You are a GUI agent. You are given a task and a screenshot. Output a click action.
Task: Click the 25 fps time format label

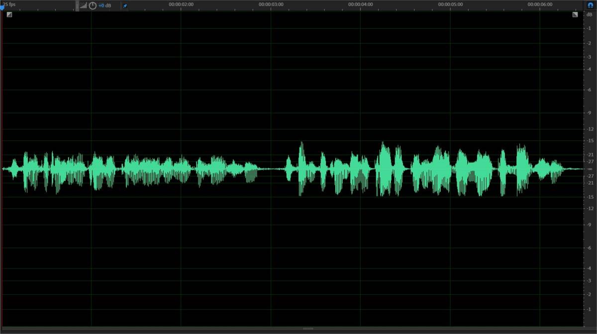(10, 4)
